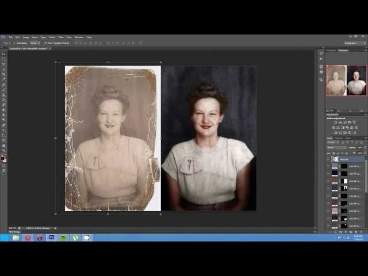Open the Auto-Select Group dropdown

coord(35,43)
